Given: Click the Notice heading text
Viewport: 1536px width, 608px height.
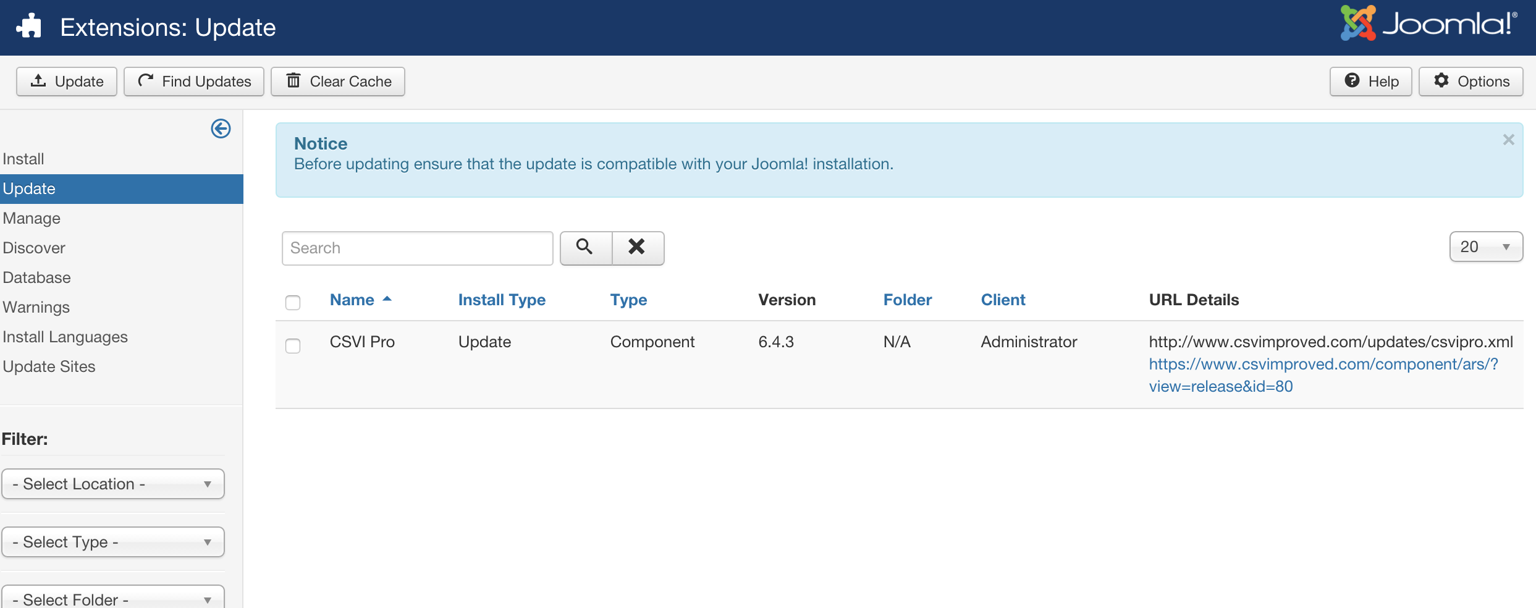Looking at the screenshot, I should pos(321,143).
